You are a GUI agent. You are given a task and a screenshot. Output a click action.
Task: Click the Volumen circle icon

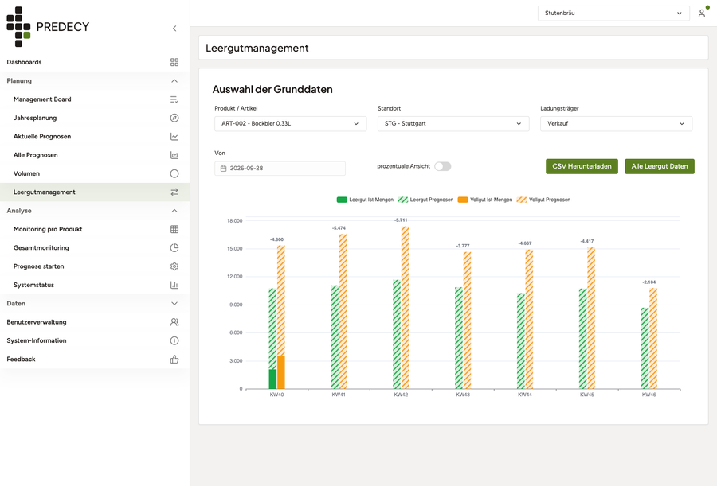pyautogui.click(x=174, y=173)
